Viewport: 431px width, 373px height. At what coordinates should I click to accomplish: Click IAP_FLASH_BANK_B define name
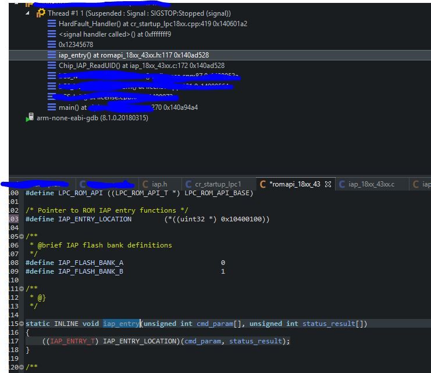click(x=91, y=271)
